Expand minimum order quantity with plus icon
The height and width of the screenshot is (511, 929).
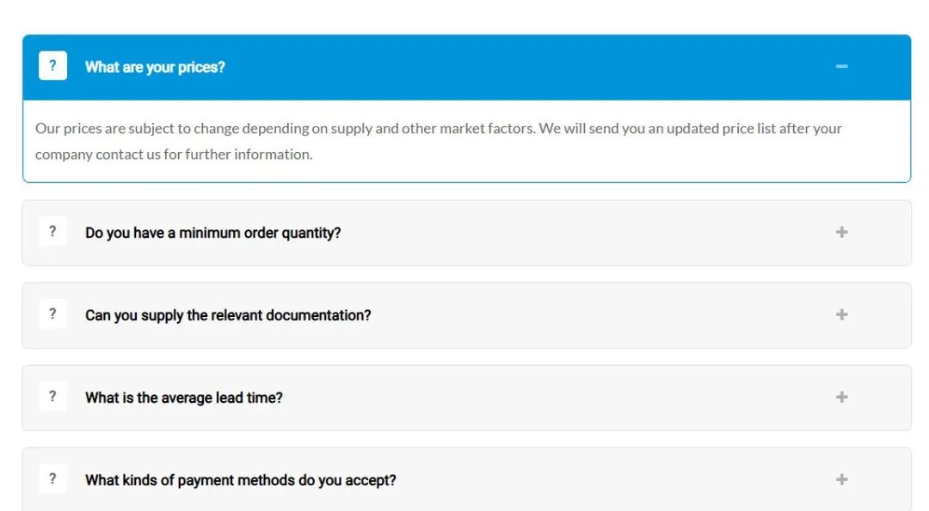(841, 232)
